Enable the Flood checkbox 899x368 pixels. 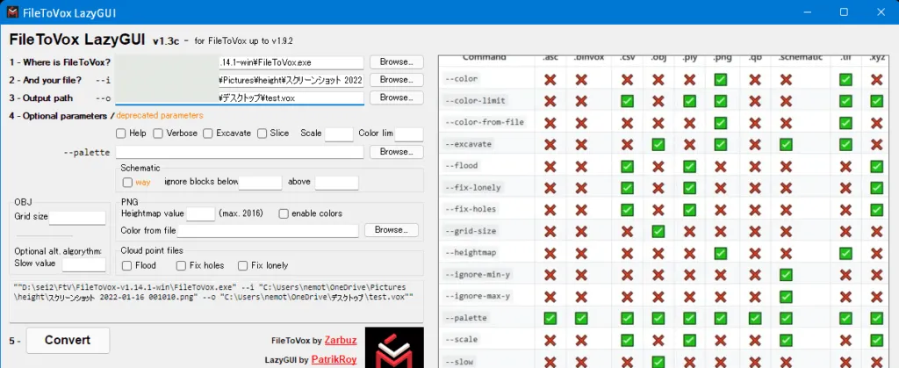pos(127,266)
